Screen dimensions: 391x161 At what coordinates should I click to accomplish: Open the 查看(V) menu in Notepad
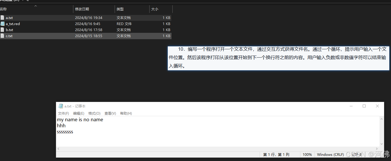[x=110, y=113]
